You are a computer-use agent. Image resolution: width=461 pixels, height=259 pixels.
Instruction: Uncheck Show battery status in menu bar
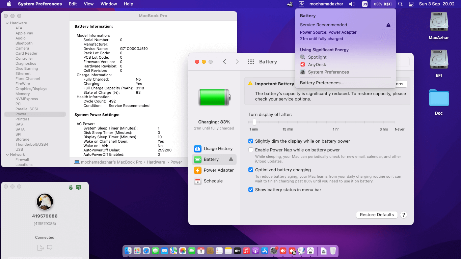[x=251, y=190]
